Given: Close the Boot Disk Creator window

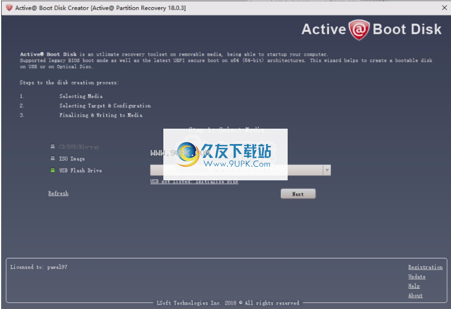Looking at the screenshot, I should click(x=444, y=8).
